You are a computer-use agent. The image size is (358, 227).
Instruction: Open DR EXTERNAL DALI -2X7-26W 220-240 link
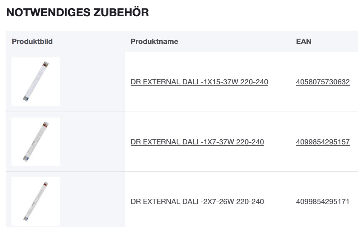click(197, 201)
